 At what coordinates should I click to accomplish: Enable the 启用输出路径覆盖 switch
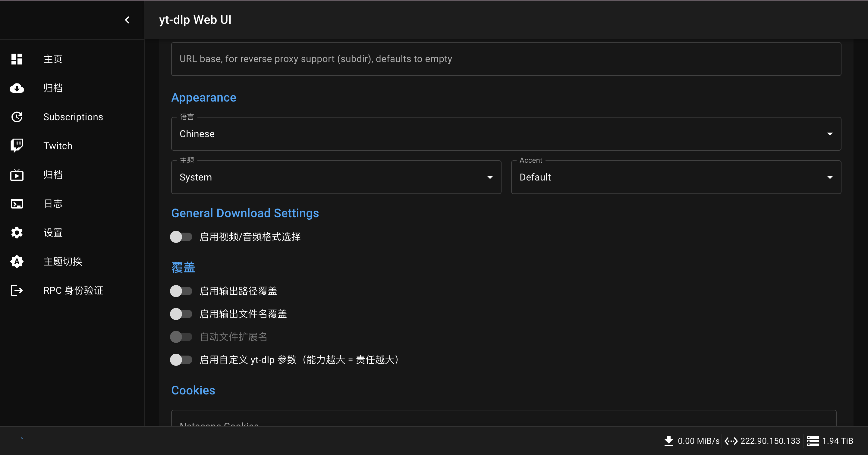pyautogui.click(x=181, y=291)
